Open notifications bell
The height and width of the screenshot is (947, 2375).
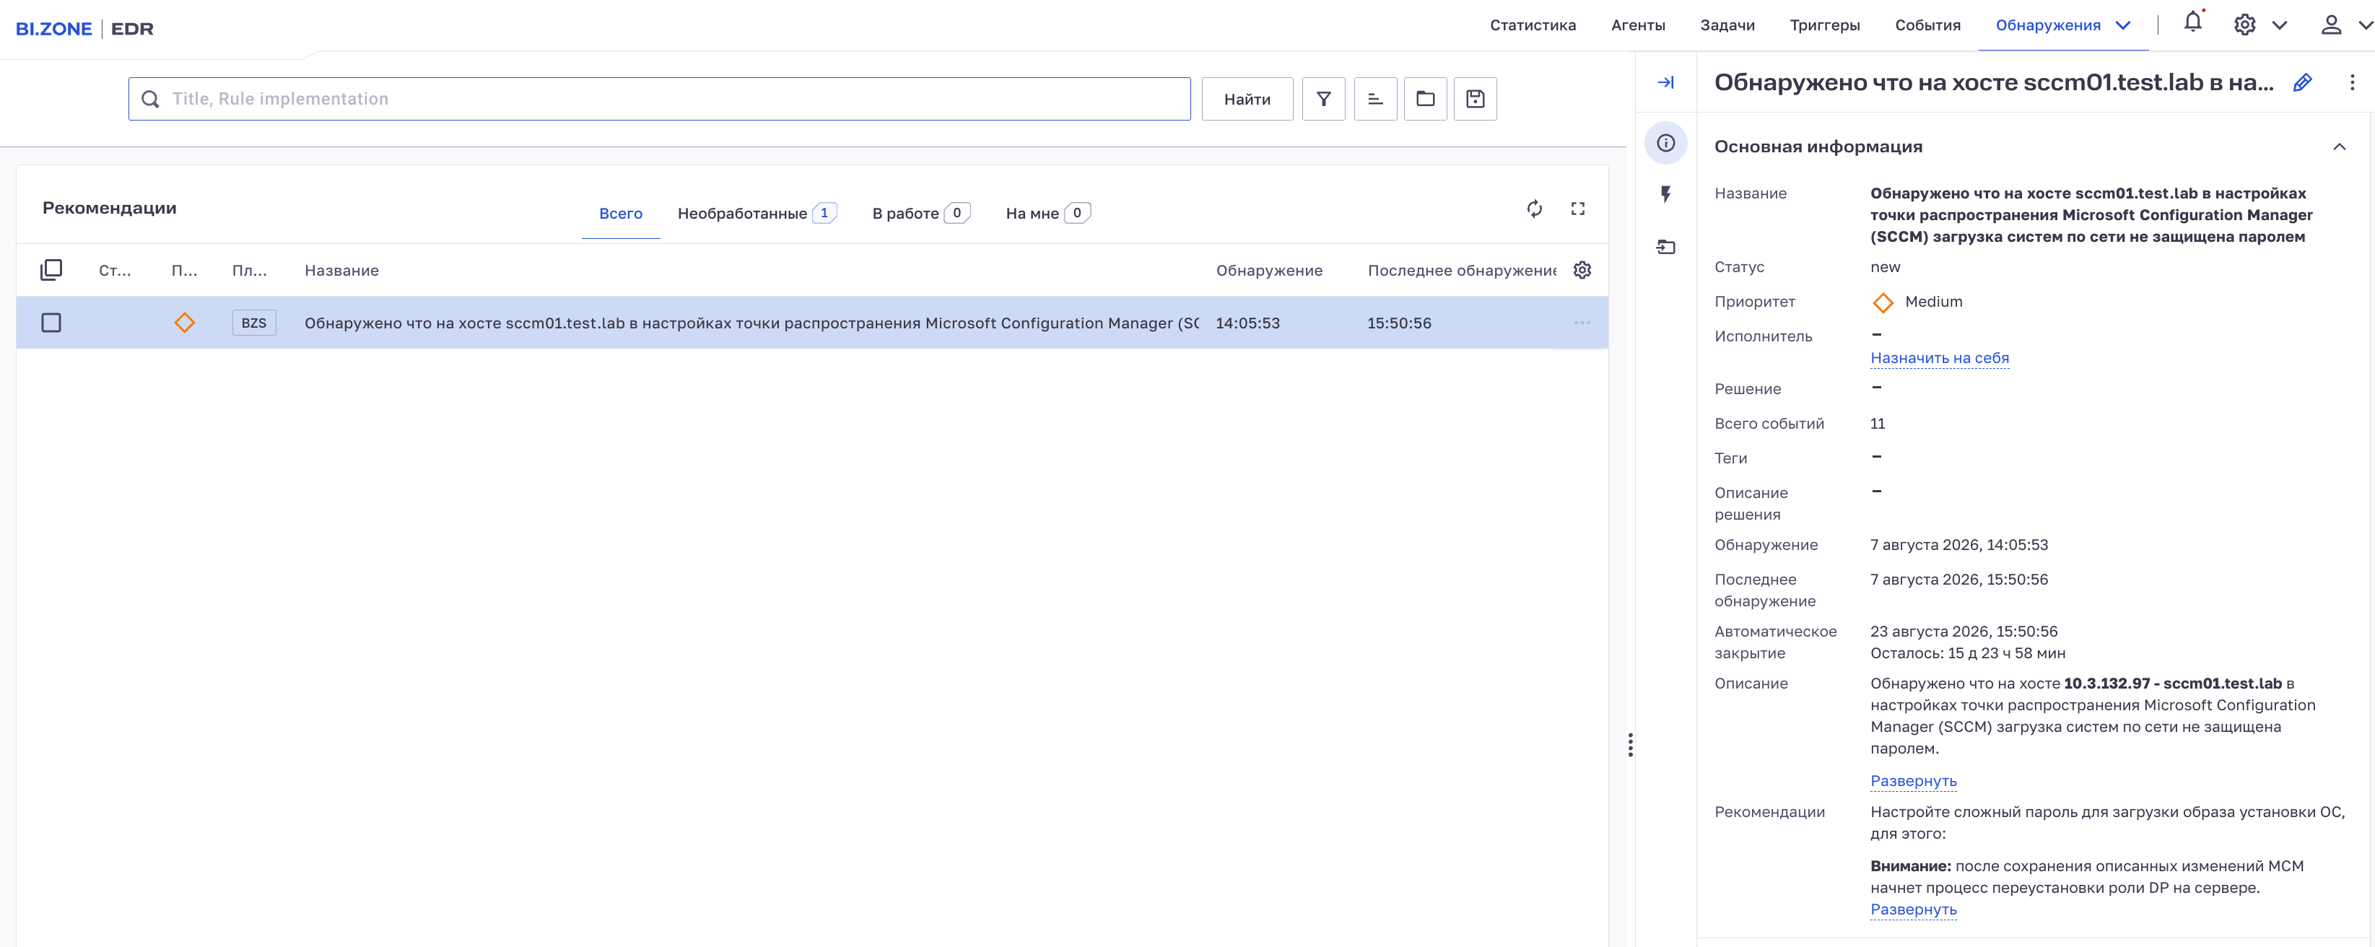pyautogui.click(x=2192, y=23)
